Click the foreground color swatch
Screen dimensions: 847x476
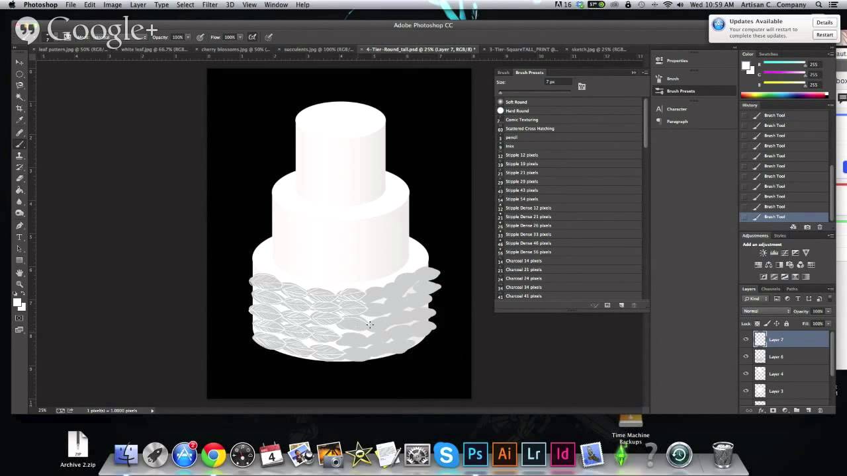[x=17, y=303]
